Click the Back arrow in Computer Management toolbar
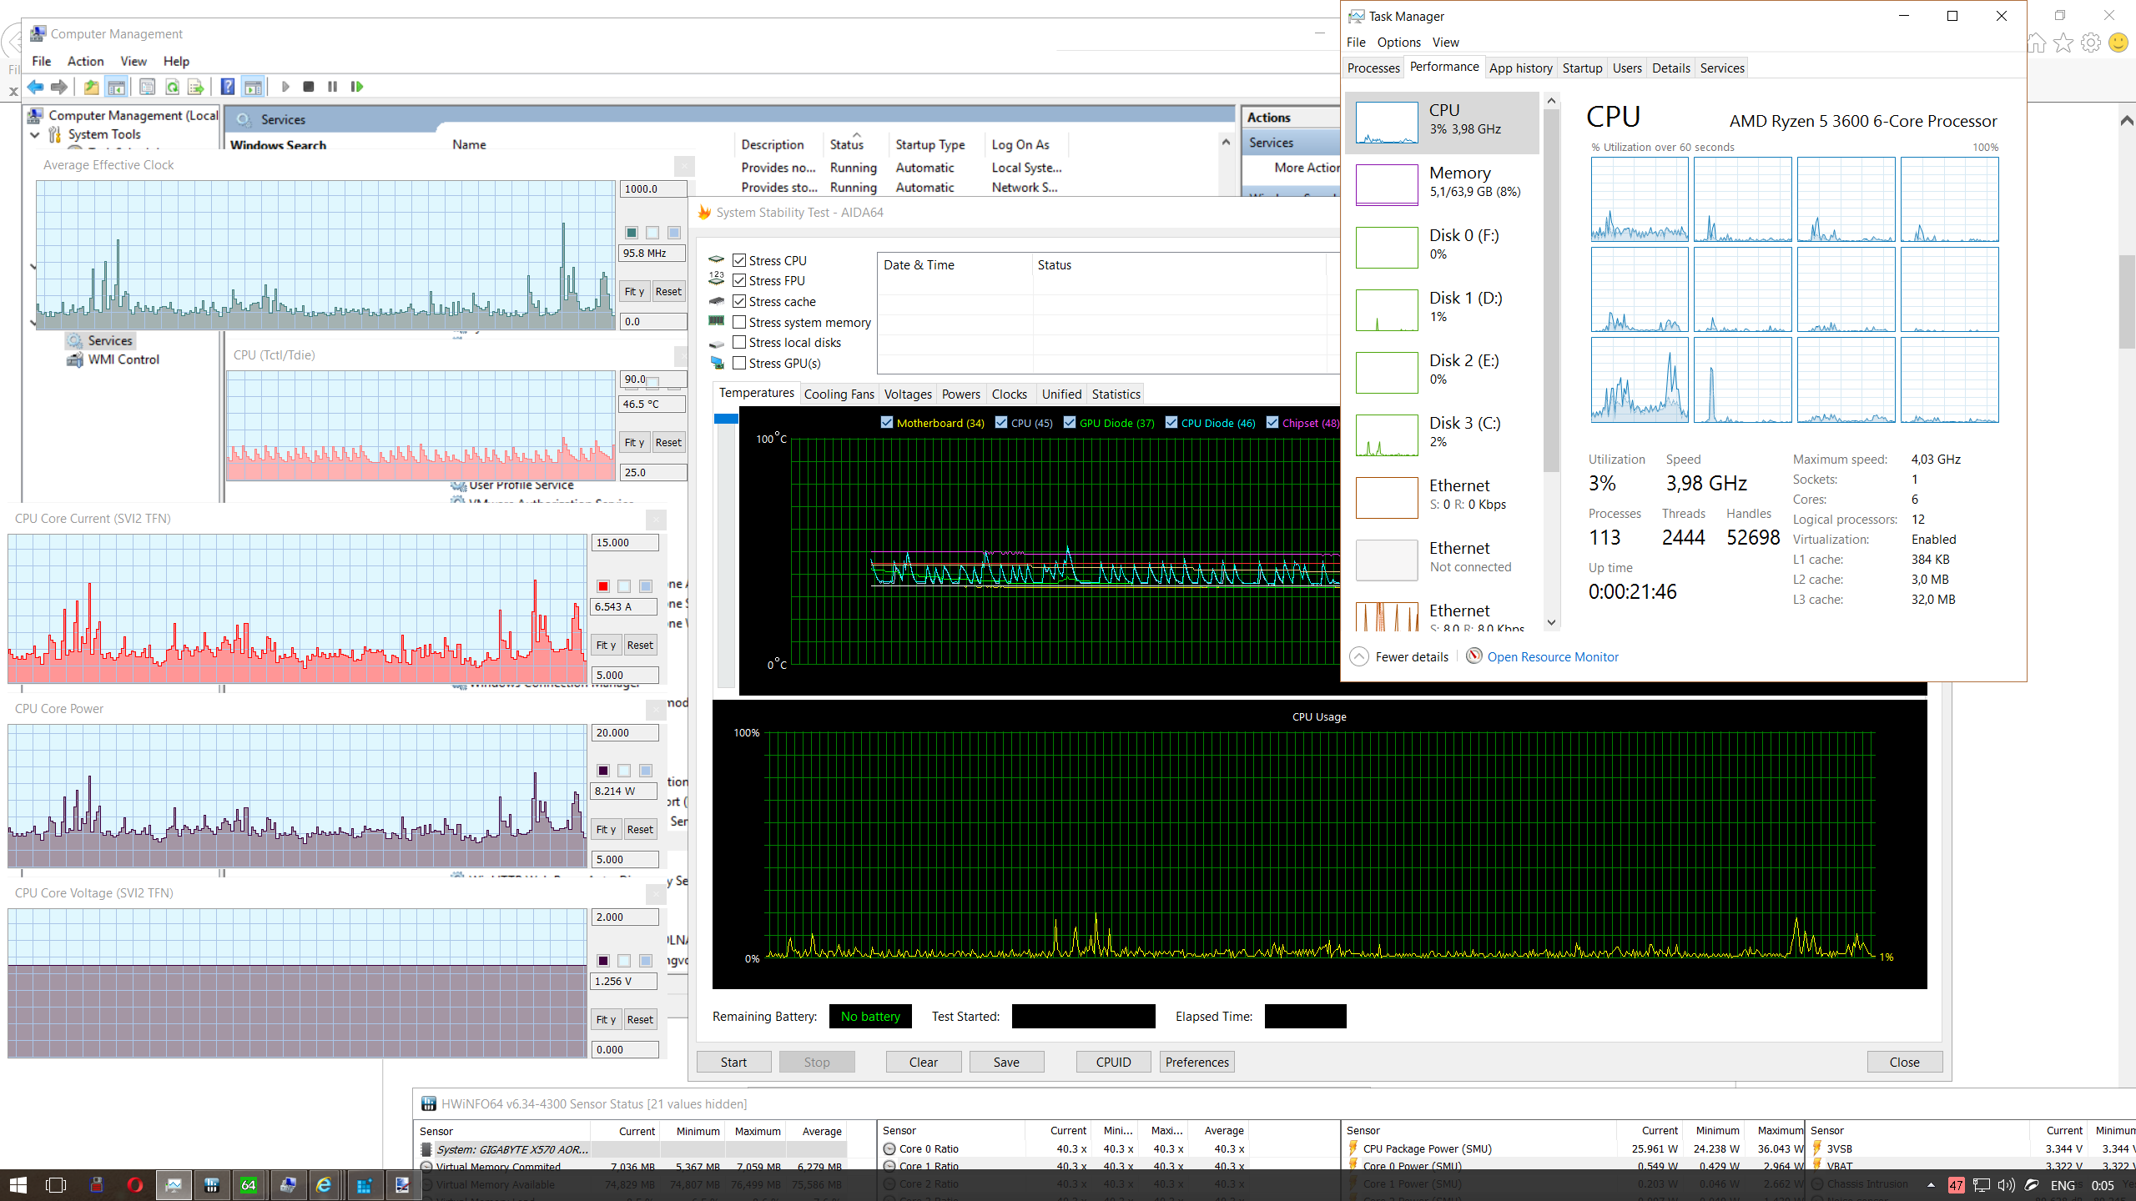2136x1201 pixels. 35,87
